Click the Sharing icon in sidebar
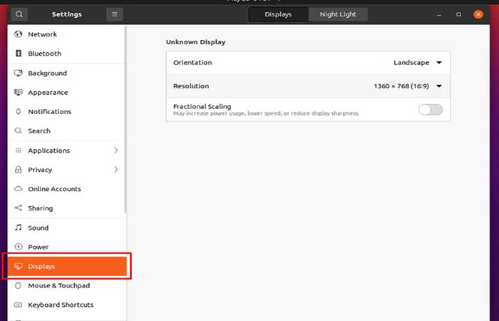This screenshot has width=499, height=321. tap(19, 208)
